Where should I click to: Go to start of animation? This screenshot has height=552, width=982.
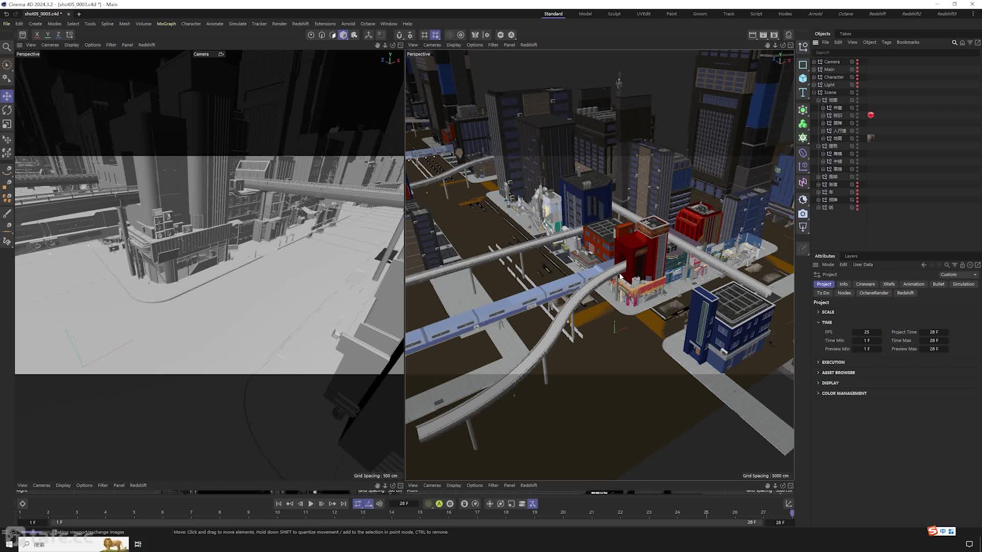tap(279, 504)
